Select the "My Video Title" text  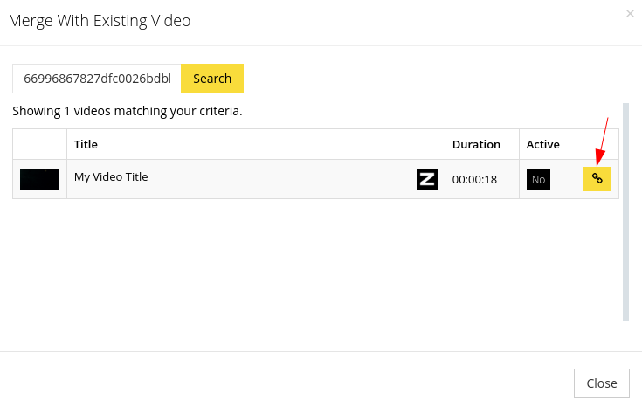click(111, 177)
